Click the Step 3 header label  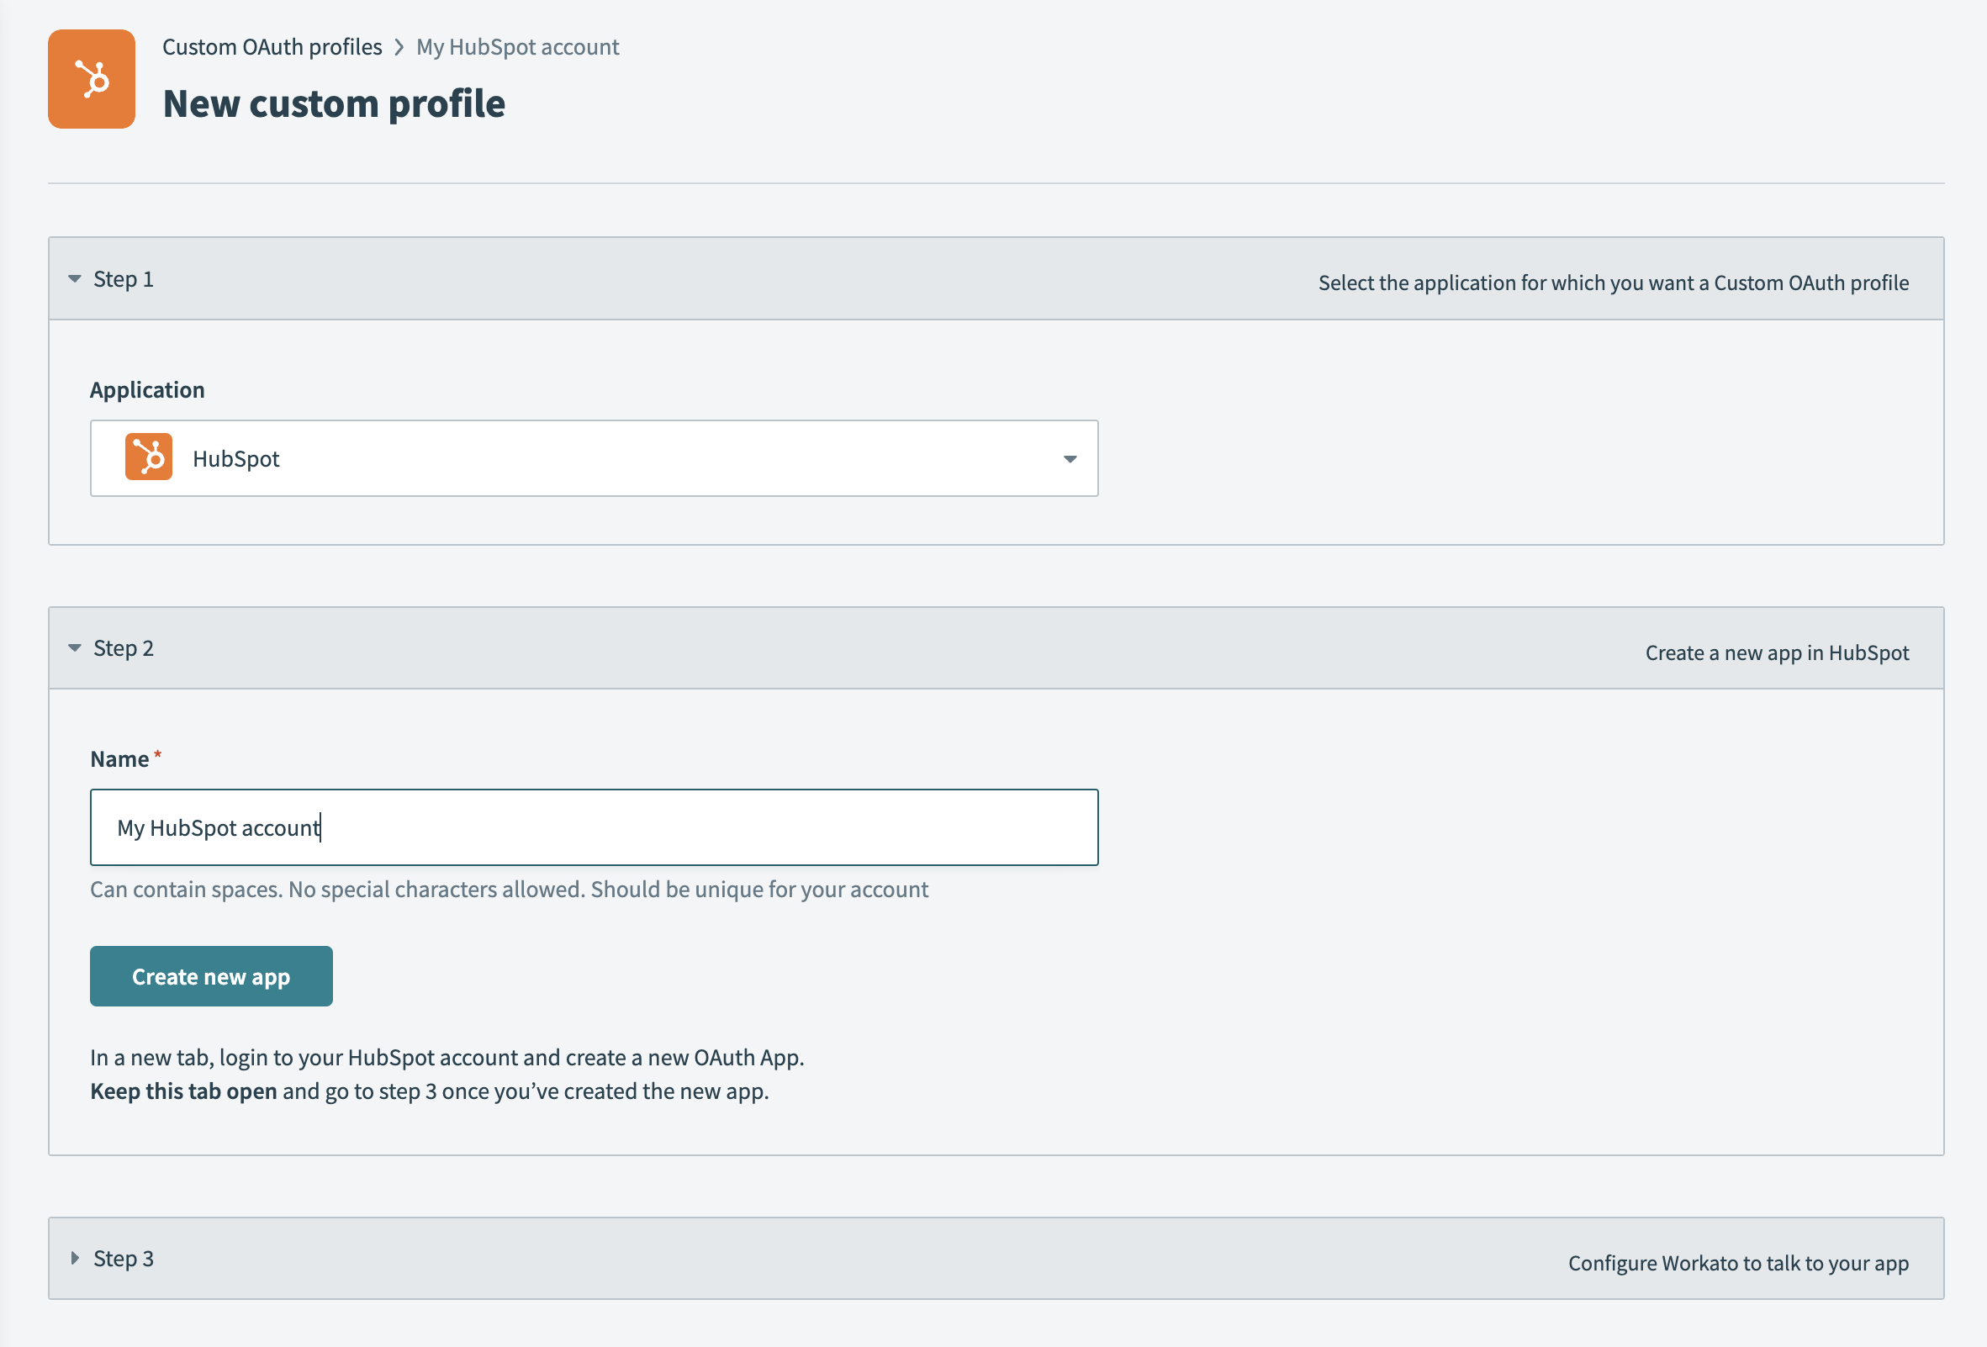pos(123,1258)
